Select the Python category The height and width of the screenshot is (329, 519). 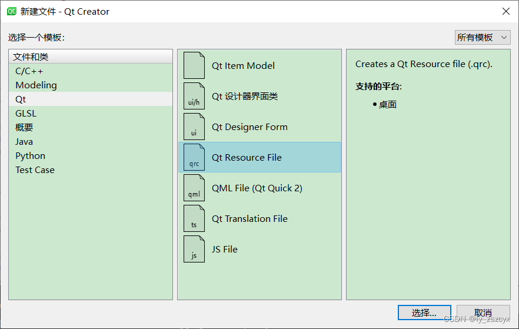click(91, 155)
